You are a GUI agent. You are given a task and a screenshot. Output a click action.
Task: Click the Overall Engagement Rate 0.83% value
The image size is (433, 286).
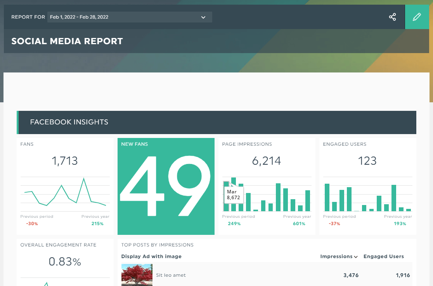pos(65,262)
